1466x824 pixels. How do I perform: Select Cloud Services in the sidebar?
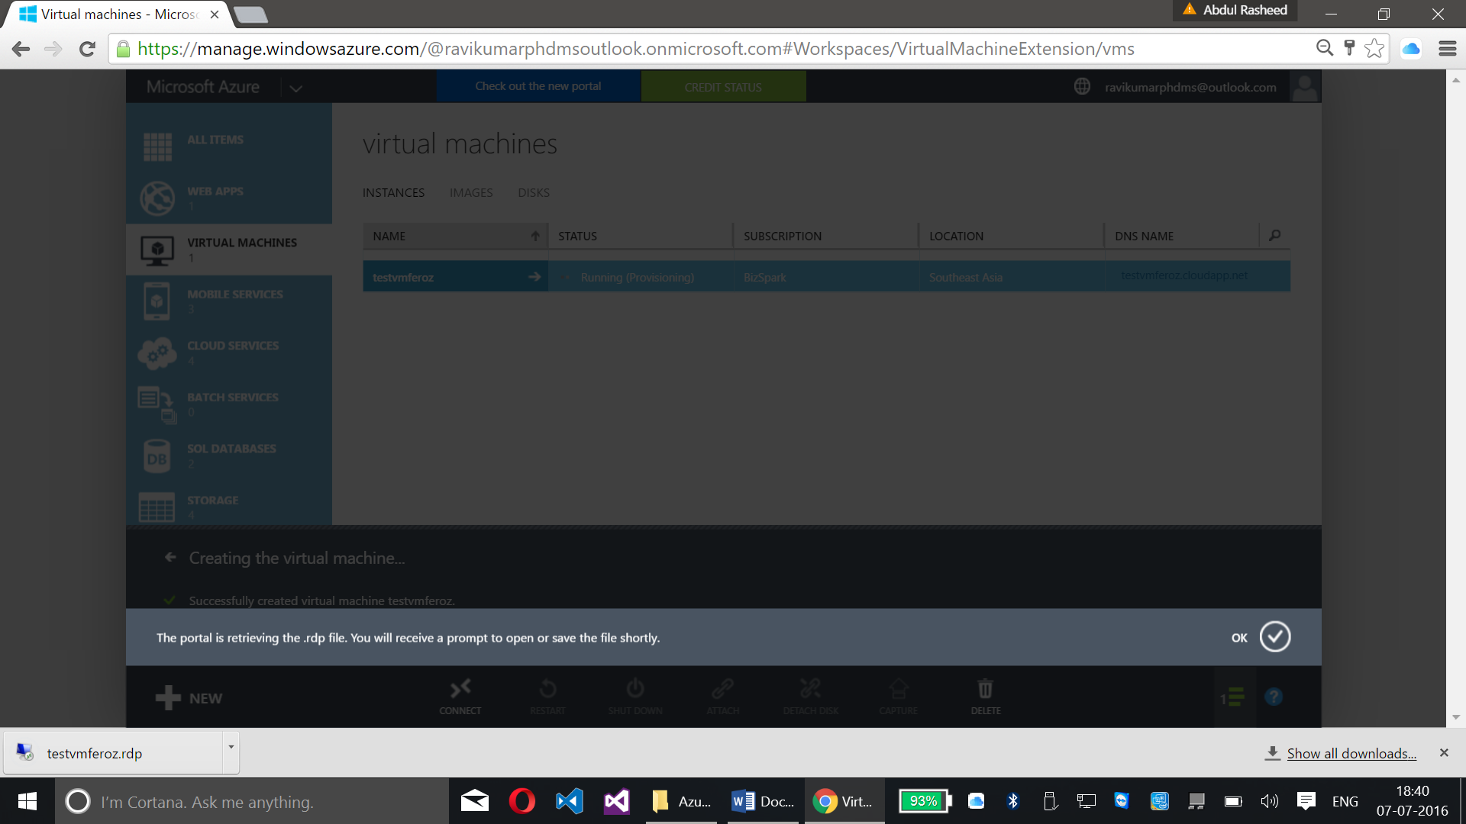coord(229,352)
